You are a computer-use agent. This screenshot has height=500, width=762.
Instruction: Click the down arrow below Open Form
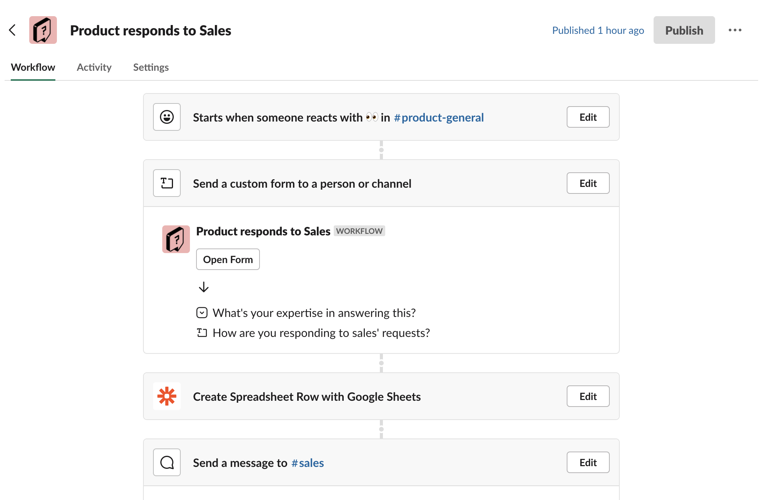(204, 287)
